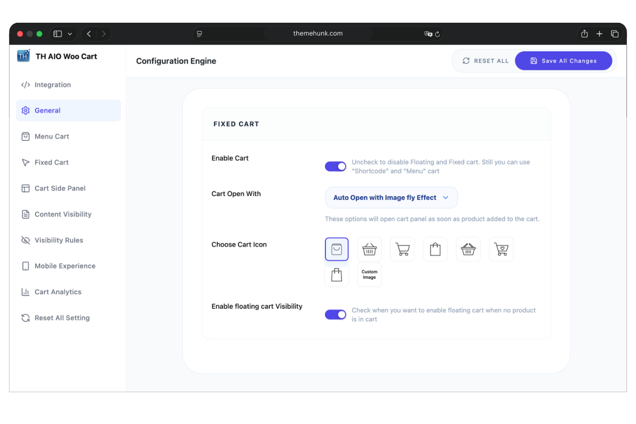
Task: Pick the first basket cart icon
Action: pos(369,249)
